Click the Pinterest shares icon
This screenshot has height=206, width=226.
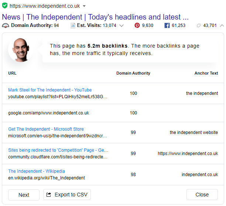click(137, 25)
